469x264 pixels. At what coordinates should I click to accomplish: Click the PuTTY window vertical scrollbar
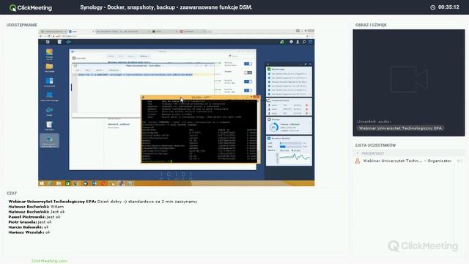pos(259,131)
